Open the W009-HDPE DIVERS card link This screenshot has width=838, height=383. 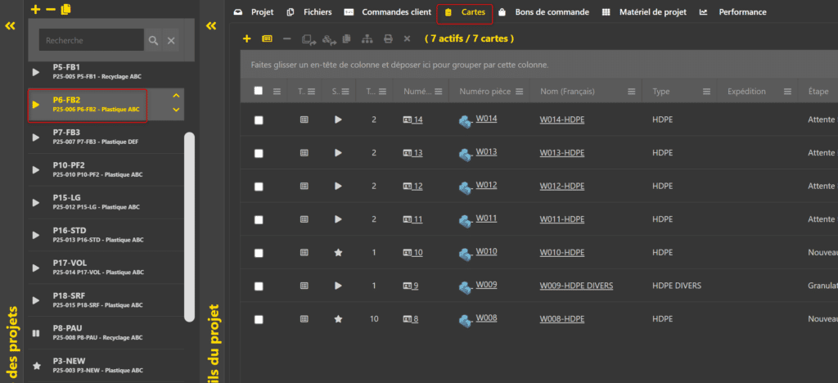(x=576, y=286)
